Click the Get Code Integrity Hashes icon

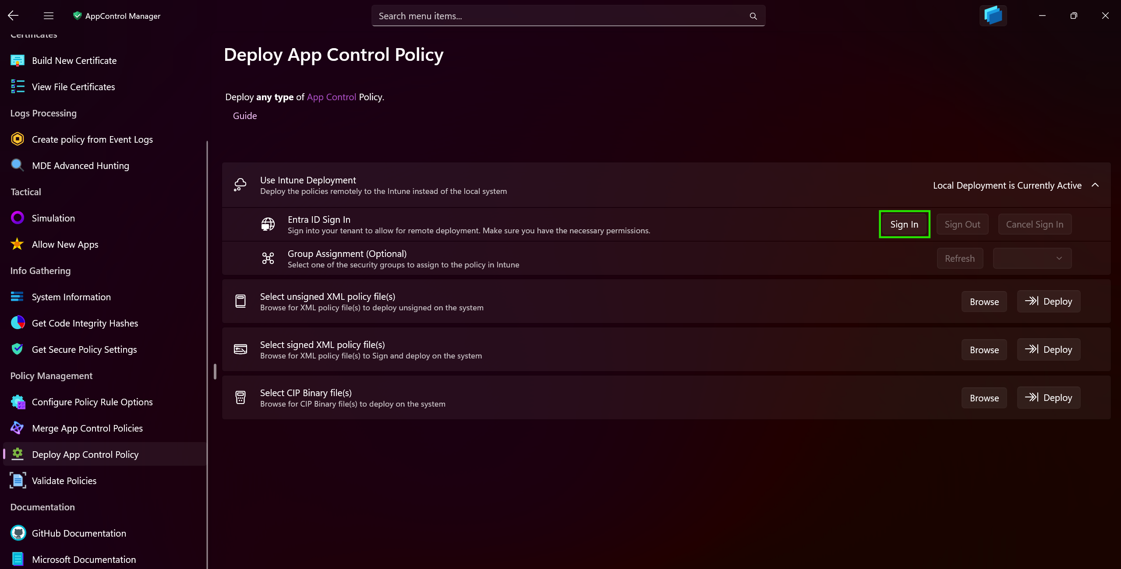pos(18,323)
